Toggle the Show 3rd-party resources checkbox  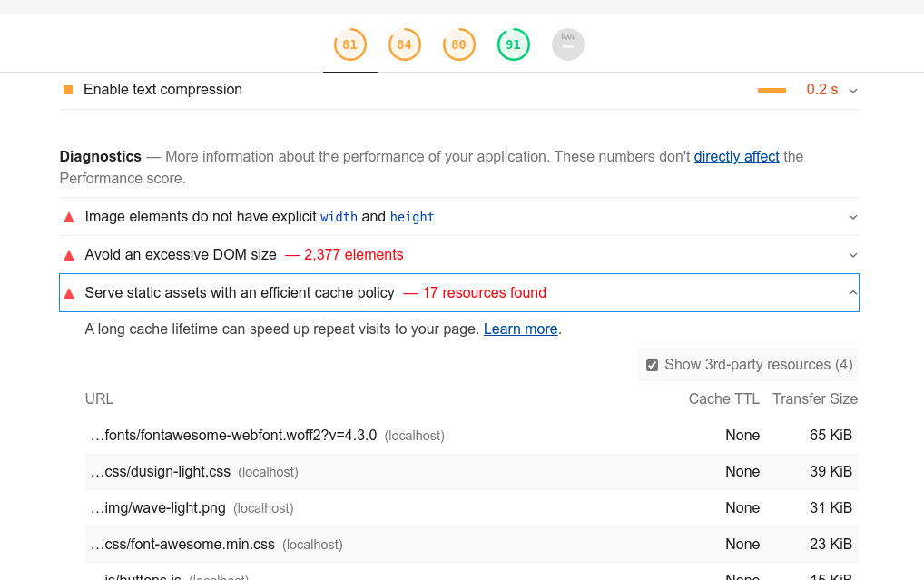[652, 365]
